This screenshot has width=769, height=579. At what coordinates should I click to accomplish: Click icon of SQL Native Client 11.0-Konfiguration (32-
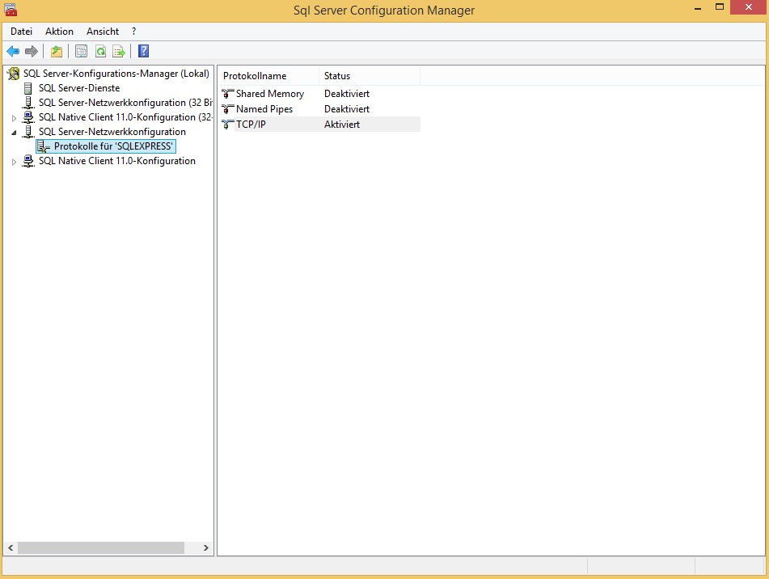pyautogui.click(x=28, y=117)
